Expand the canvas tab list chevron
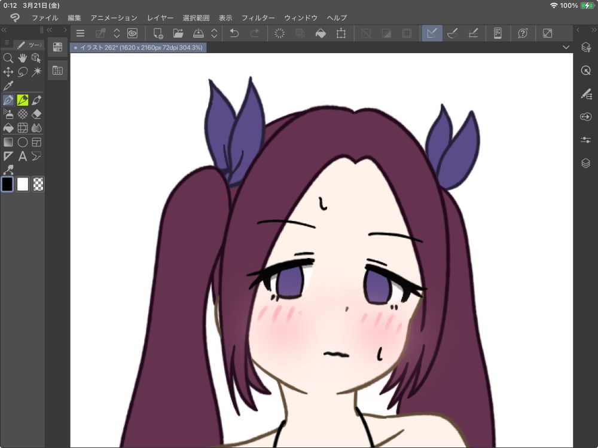Viewport: 598px width, 448px height. tap(566, 48)
